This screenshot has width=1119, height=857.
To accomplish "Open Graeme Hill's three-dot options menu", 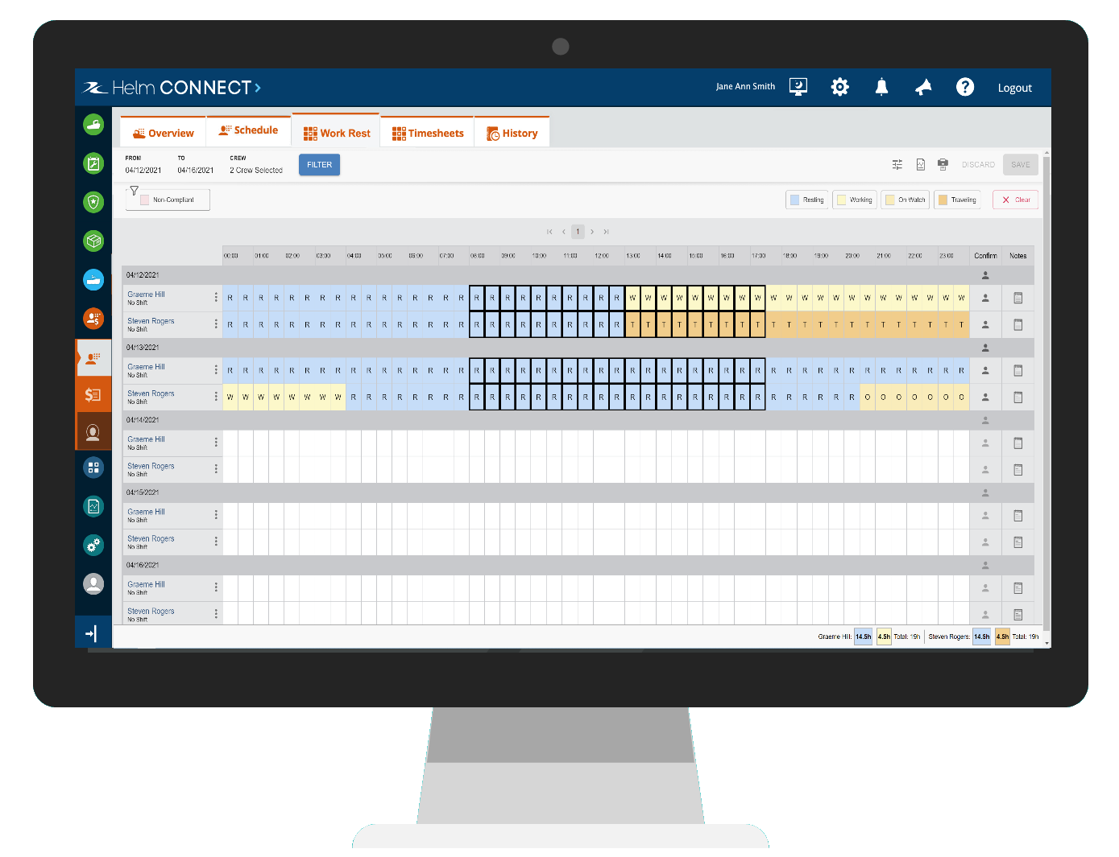I will [x=216, y=297].
